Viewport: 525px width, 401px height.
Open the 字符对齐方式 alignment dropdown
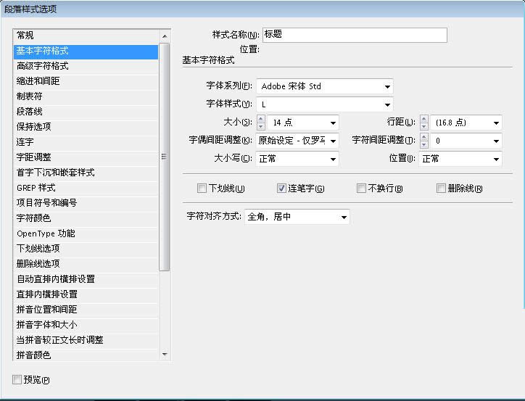pyautogui.click(x=343, y=217)
